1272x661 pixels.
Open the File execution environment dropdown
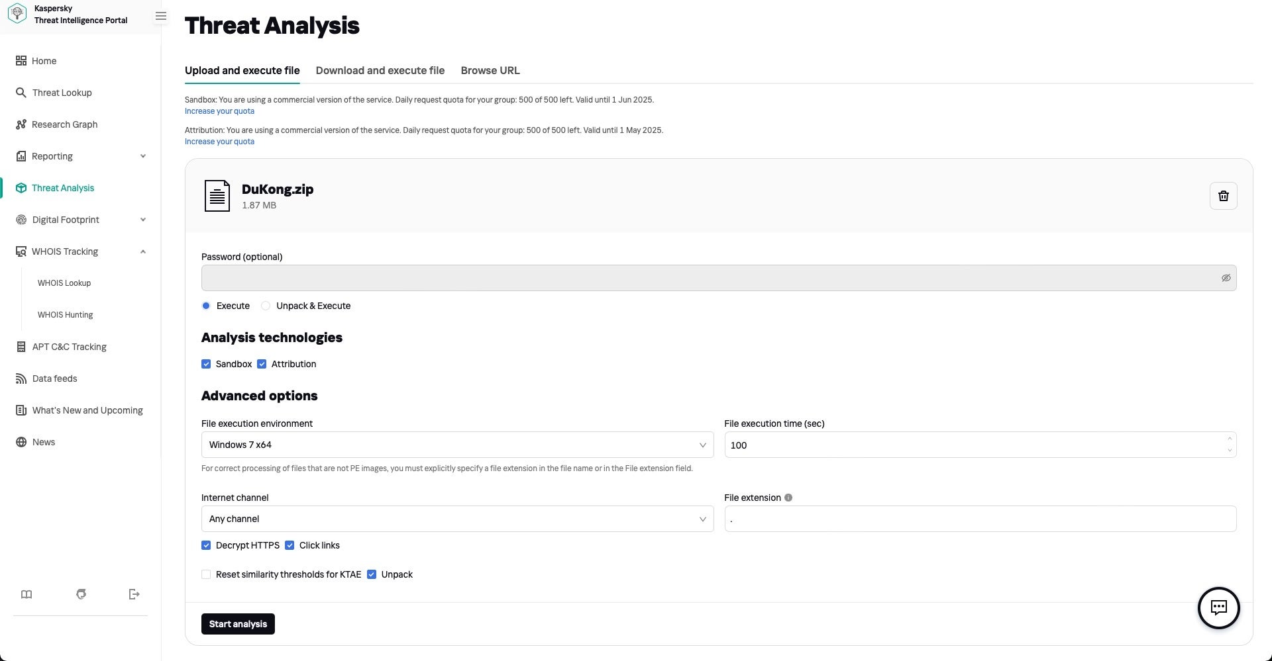(457, 445)
